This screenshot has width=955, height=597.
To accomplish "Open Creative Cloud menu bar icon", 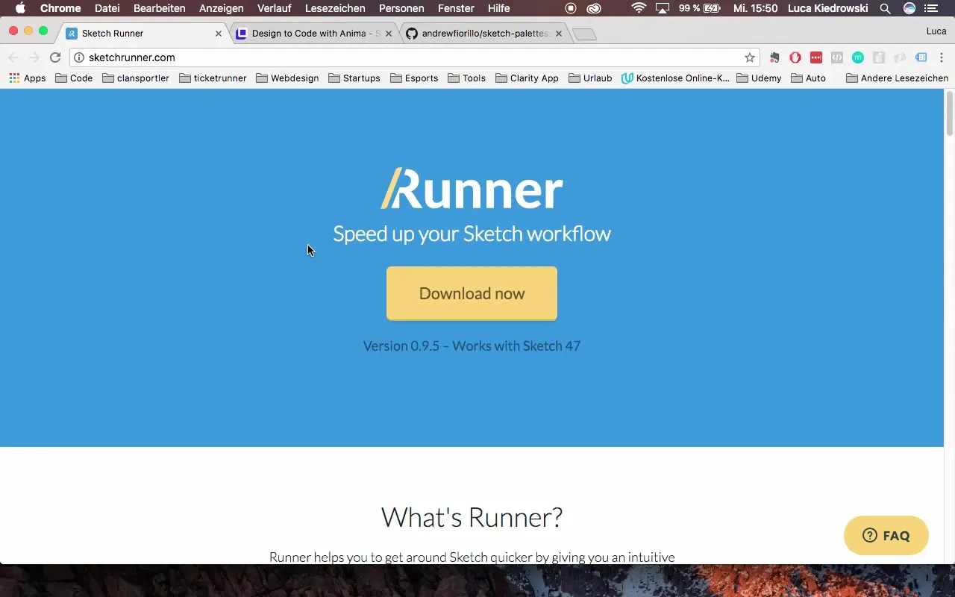I will (x=594, y=8).
